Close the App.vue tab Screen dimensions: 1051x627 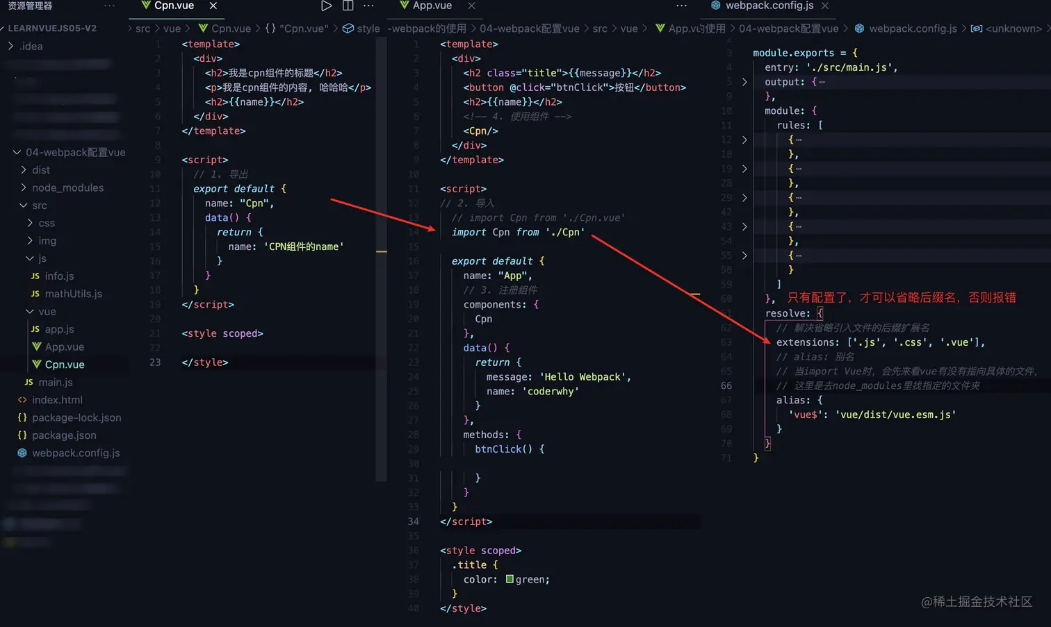pos(471,6)
